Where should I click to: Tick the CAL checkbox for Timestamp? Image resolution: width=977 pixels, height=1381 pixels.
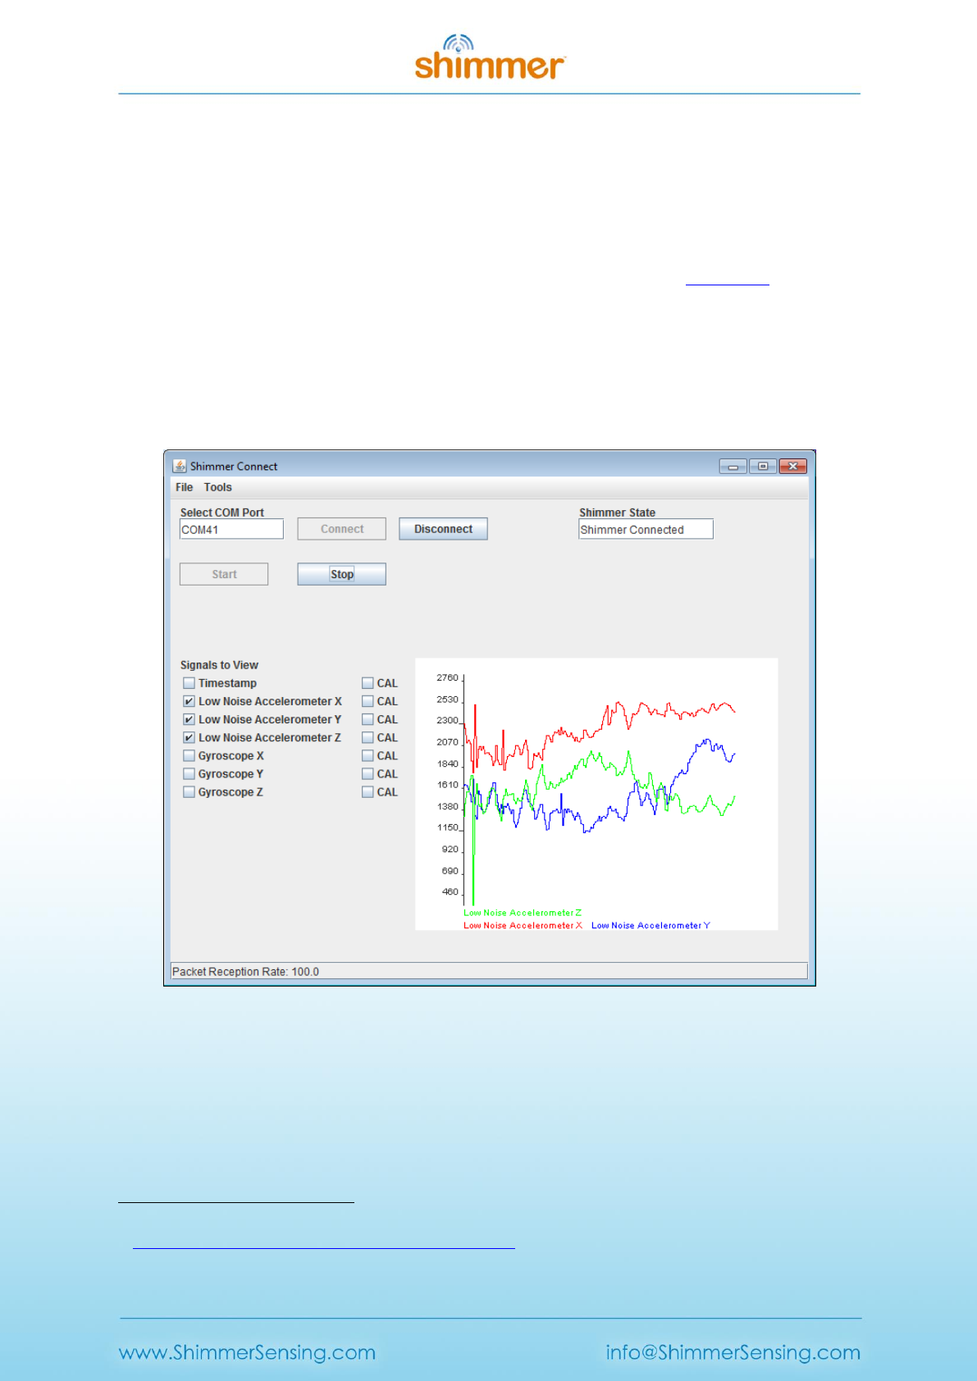pos(368,683)
